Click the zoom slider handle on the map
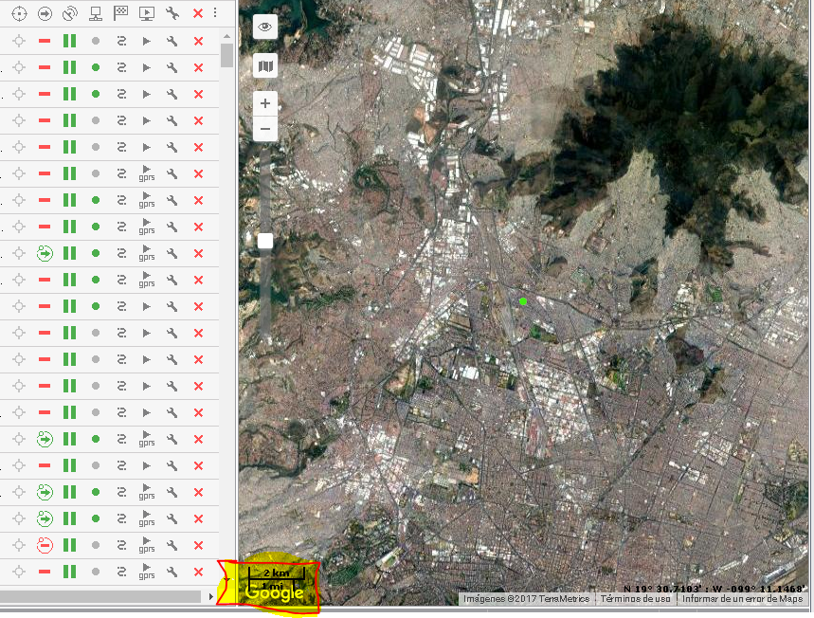 point(265,241)
